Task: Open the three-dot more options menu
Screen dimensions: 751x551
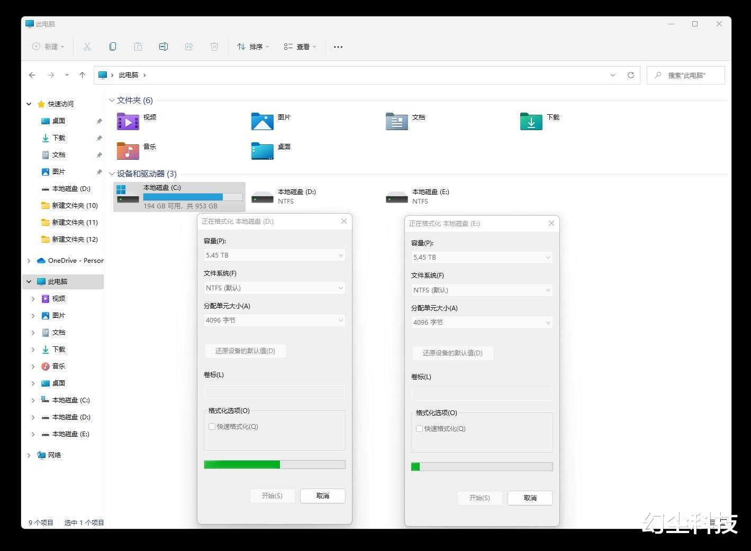Action: (x=338, y=47)
